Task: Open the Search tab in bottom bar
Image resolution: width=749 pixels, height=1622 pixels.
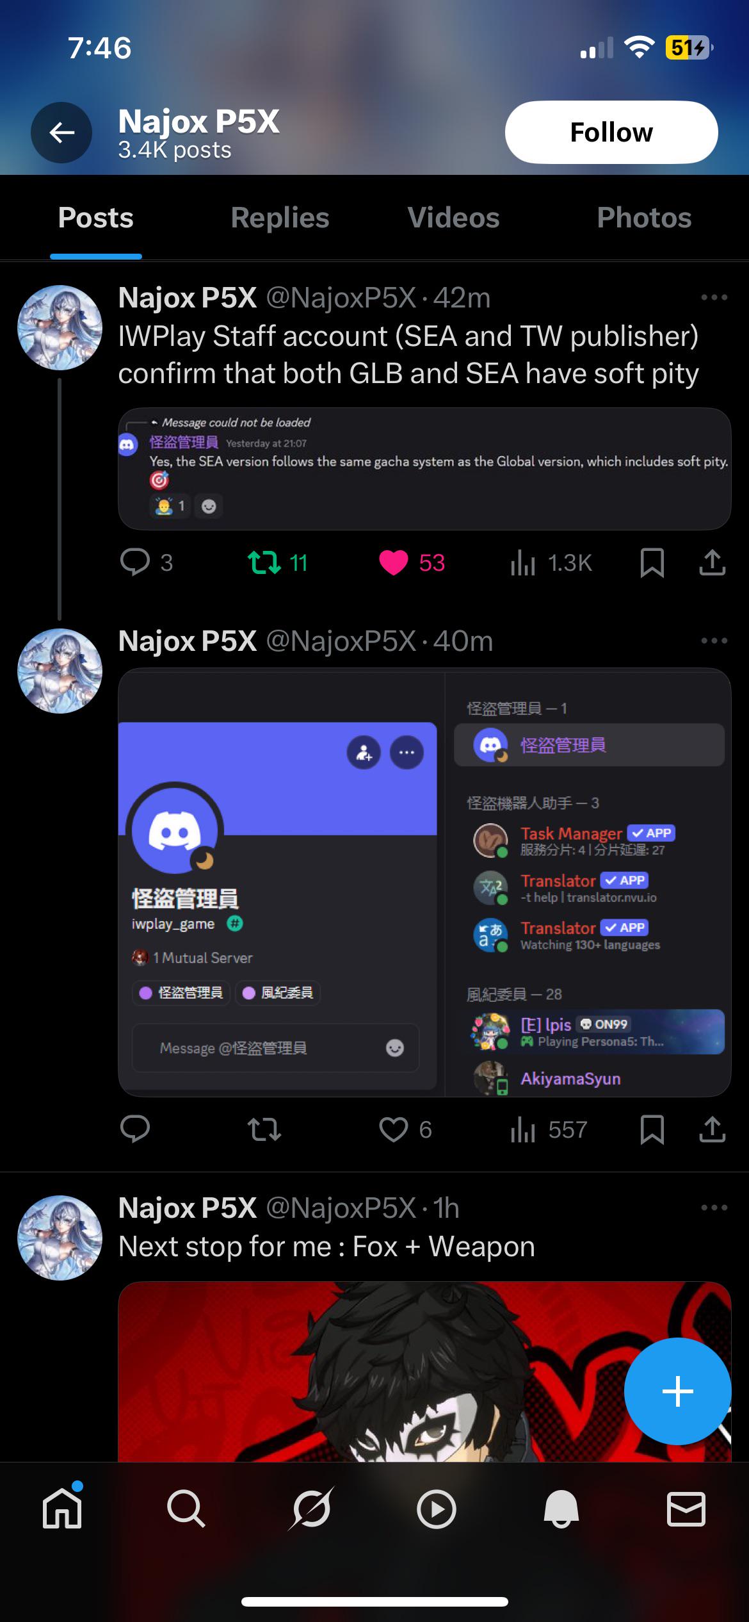Action: (x=186, y=1509)
